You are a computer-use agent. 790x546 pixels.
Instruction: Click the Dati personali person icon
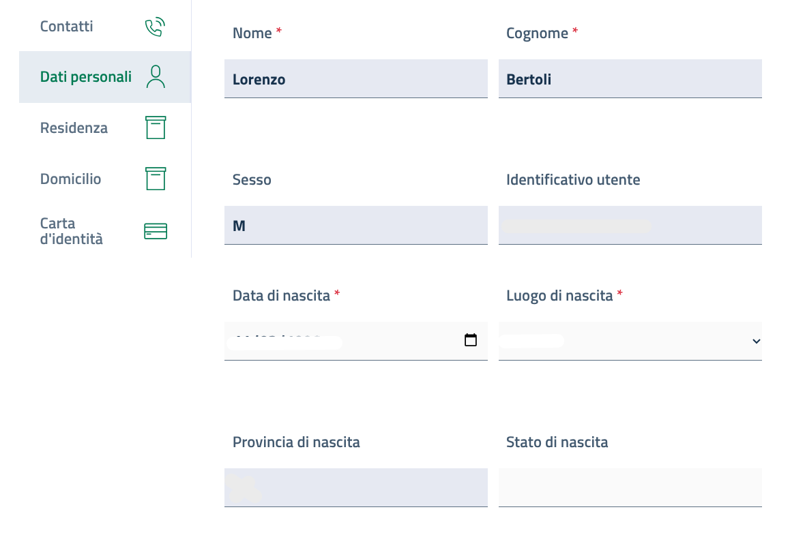(156, 77)
